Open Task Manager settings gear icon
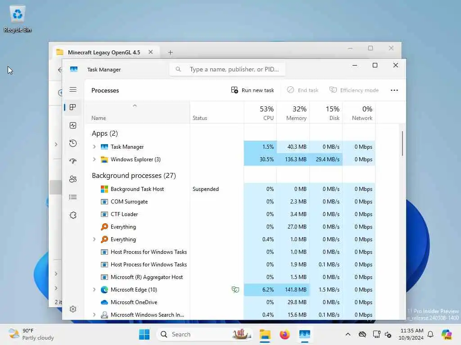 coord(73,309)
